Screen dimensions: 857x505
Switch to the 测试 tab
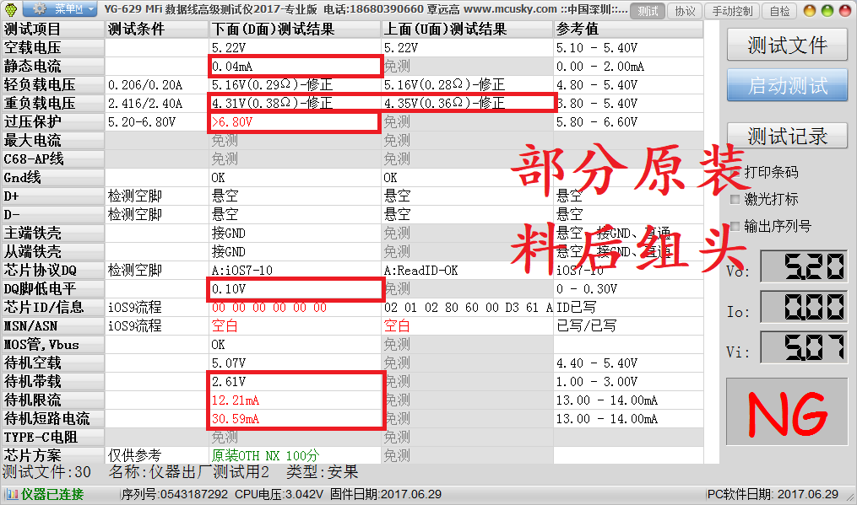[648, 11]
